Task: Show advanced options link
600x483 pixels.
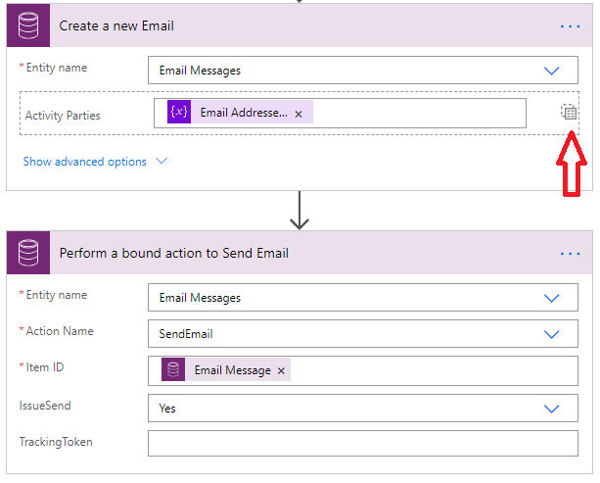Action: (x=84, y=162)
